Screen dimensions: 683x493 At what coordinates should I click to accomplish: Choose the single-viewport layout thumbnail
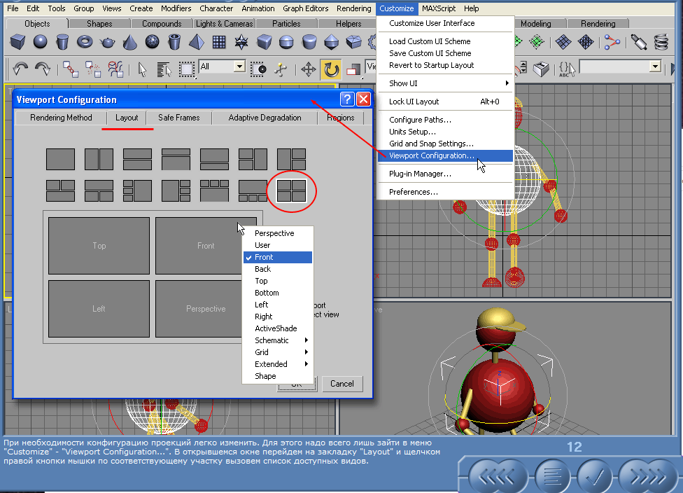pos(61,159)
